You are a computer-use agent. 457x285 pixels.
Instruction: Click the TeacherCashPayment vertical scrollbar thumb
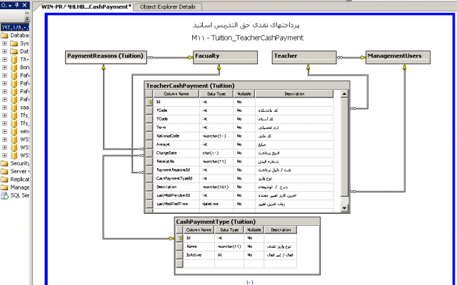tap(344, 147)
